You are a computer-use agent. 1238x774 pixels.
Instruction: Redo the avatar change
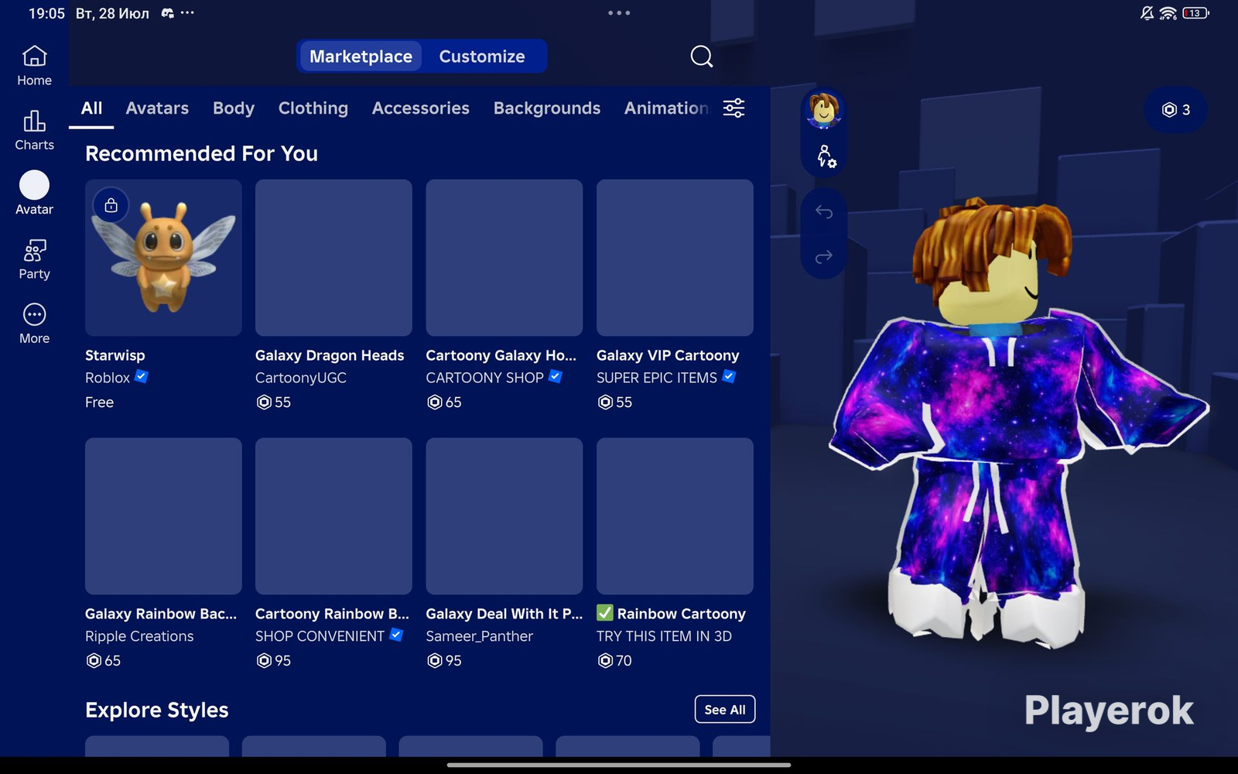tap(824, 256)
